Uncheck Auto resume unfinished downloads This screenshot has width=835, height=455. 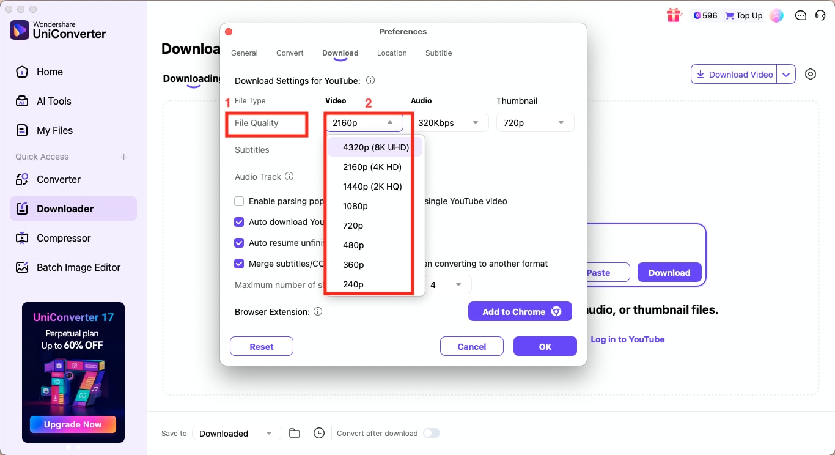click(239, 243)
